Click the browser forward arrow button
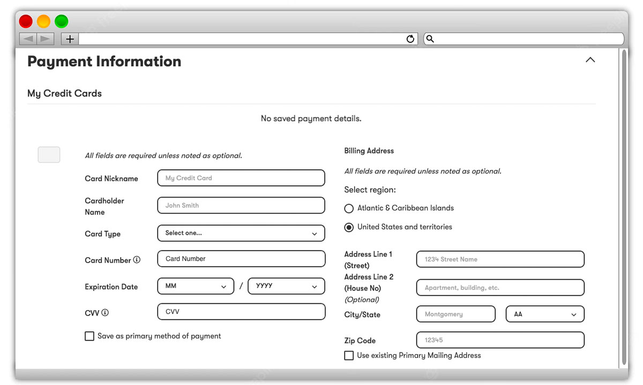 [x=46, y=39]
